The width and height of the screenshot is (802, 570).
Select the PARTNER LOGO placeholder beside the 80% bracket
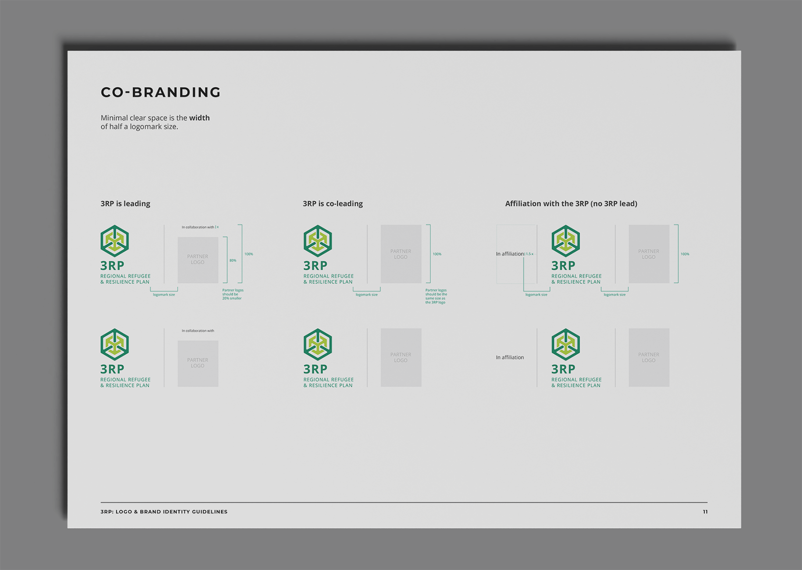[198, 260]
